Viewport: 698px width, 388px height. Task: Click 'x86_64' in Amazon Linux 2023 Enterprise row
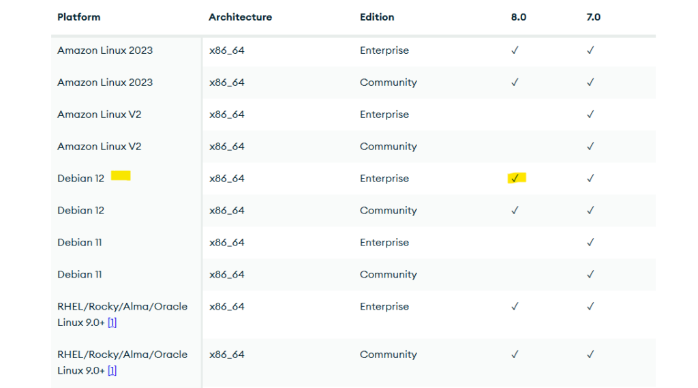[227, 50]
